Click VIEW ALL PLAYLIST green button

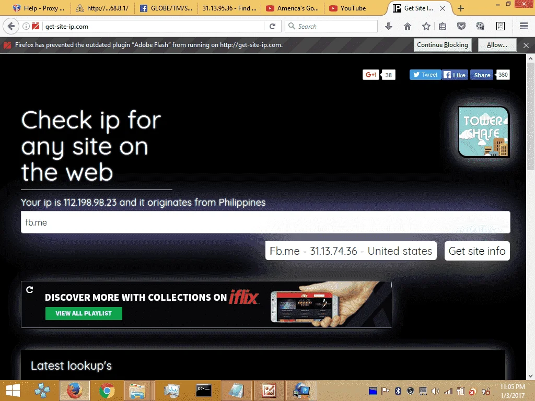tap(84, 313)
